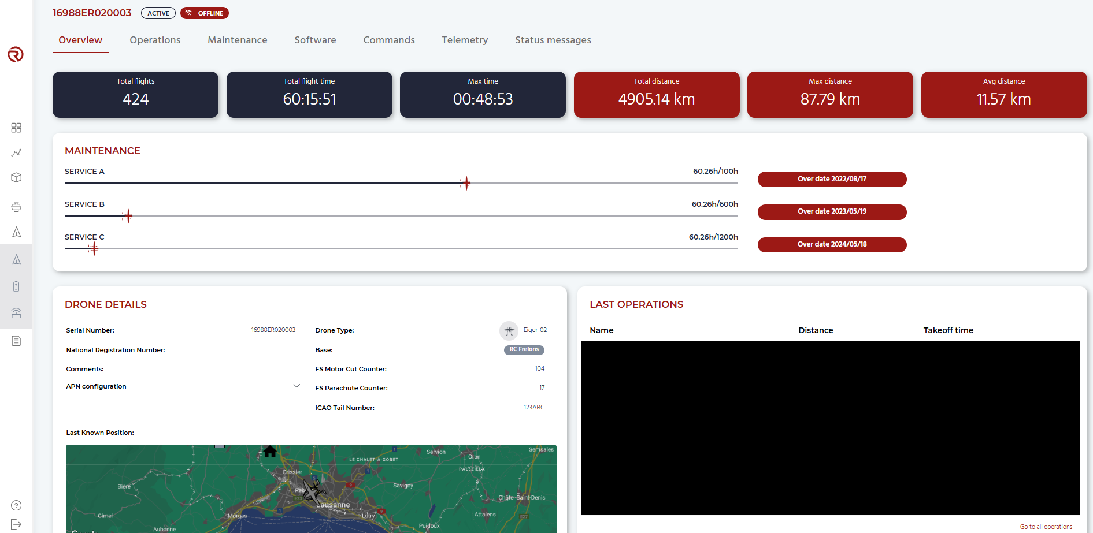Open the help question mark icon
The width and height of the screenshot is (1093, 533).
(x=16, y=505)
